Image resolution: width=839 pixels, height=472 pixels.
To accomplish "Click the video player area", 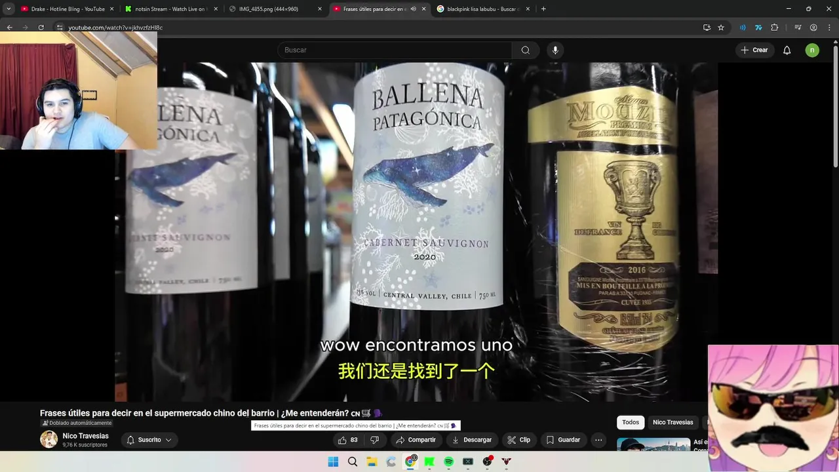I will tap(416, 231).
